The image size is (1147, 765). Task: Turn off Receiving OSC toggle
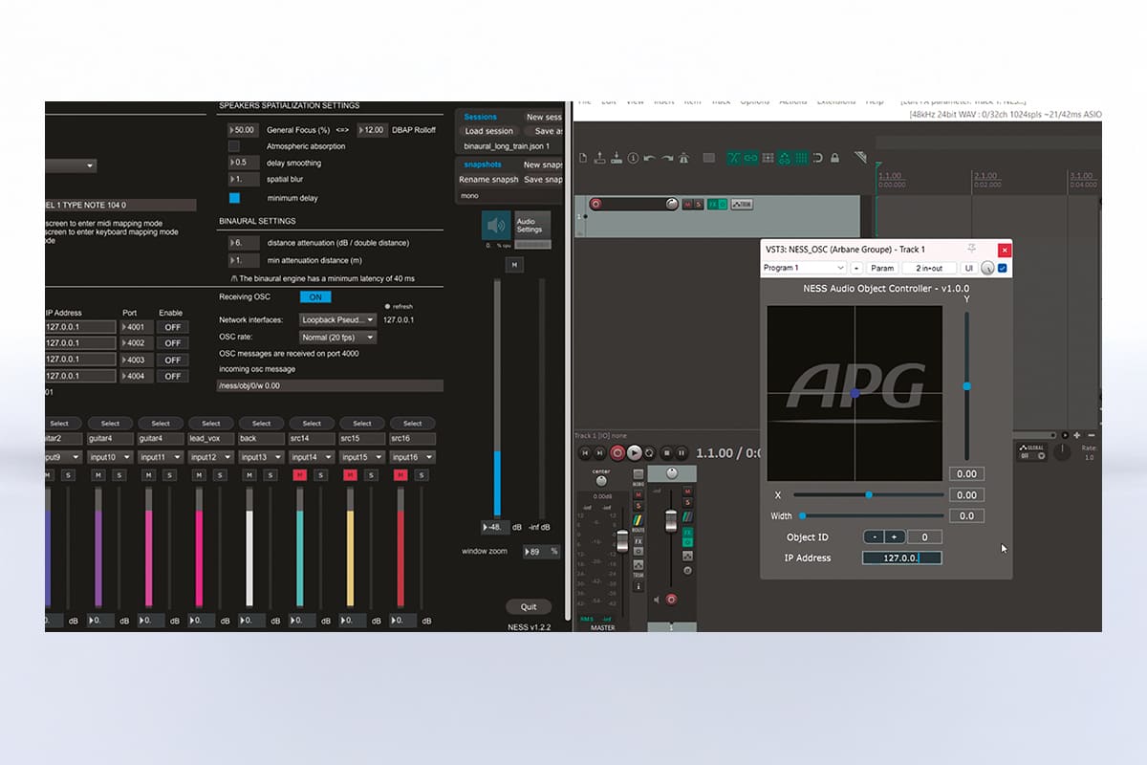[315, 297]
